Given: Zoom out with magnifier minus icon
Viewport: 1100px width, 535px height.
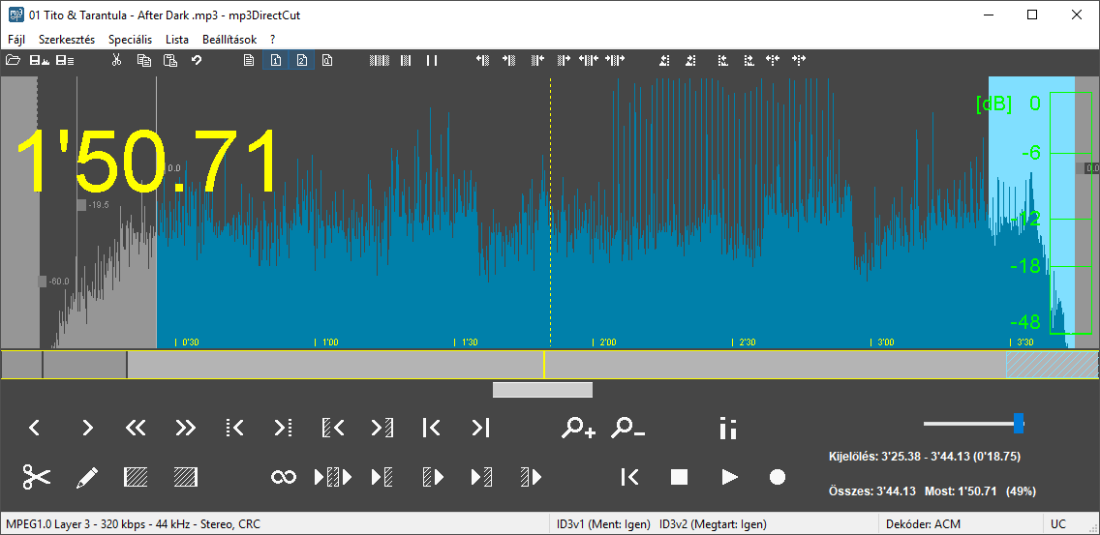Looking at the screenshot, I should coord(627,428).
